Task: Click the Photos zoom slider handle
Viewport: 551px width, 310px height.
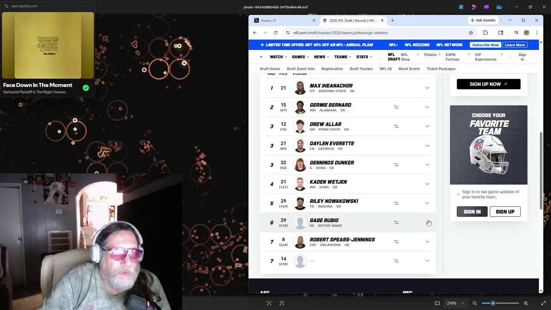Action: [493, 303]
